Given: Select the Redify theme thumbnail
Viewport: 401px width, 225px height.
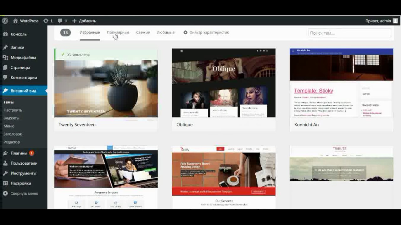Looking at the screenshot, I should (x=224, y=177).
